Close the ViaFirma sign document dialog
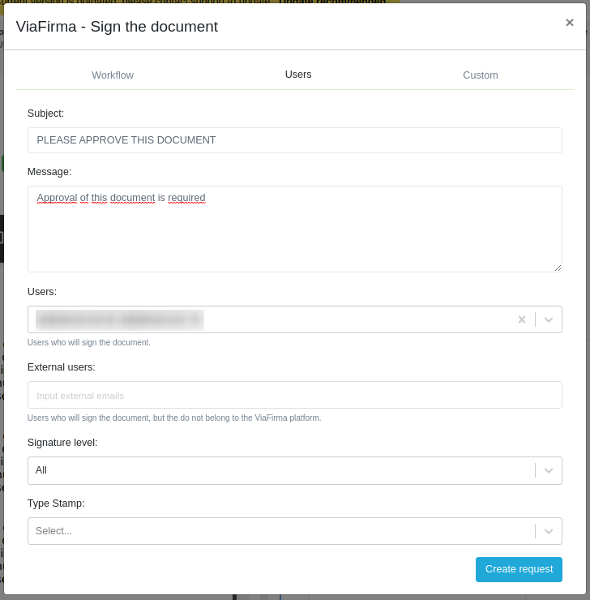This screenshot has width=590, height=600. [569, 23]
